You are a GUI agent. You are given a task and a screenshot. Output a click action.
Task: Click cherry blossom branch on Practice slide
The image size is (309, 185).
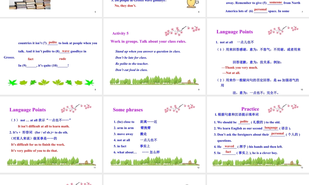tap(283, 108)
